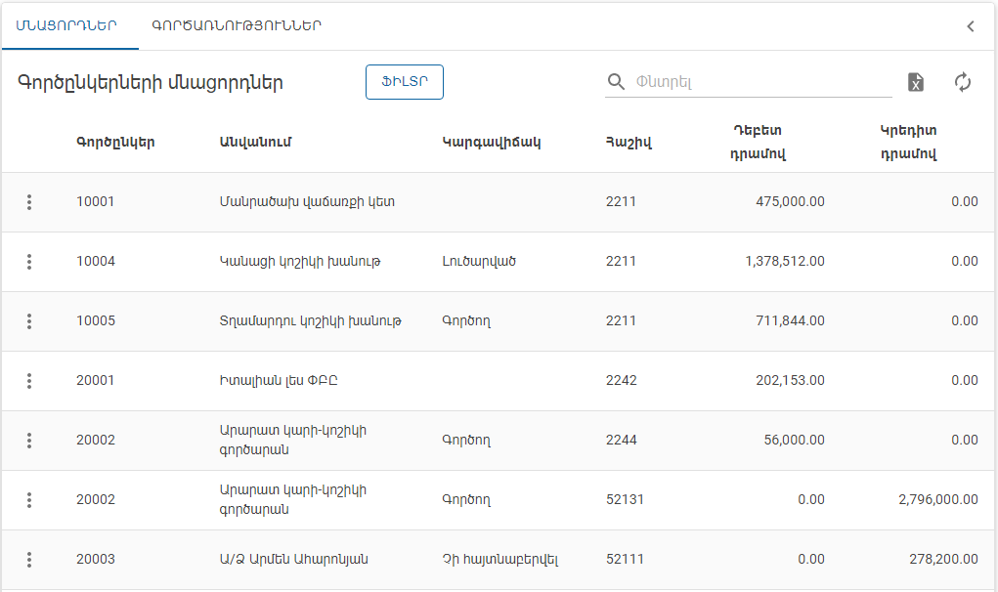Open the row actions menu for partner 10004

point(29,262)
